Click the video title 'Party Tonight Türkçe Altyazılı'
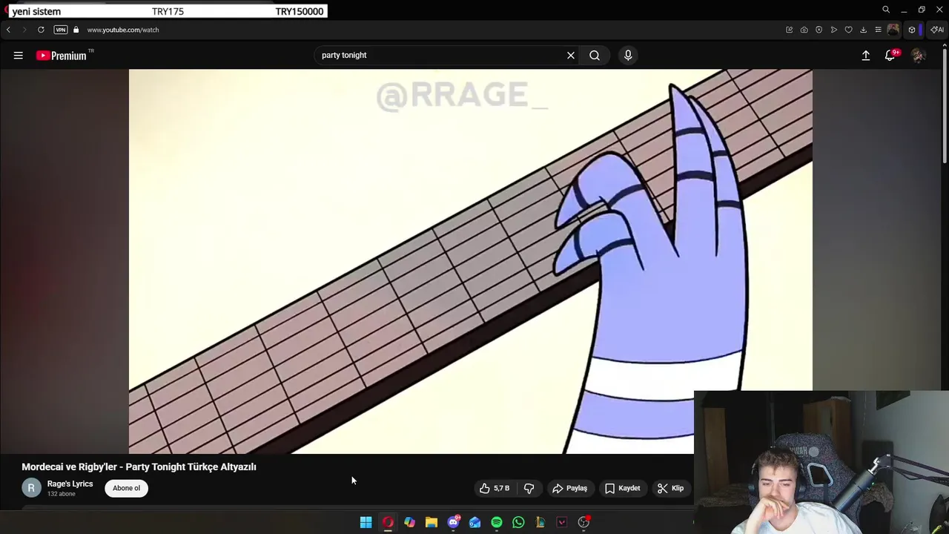 (x=139, y=467)
